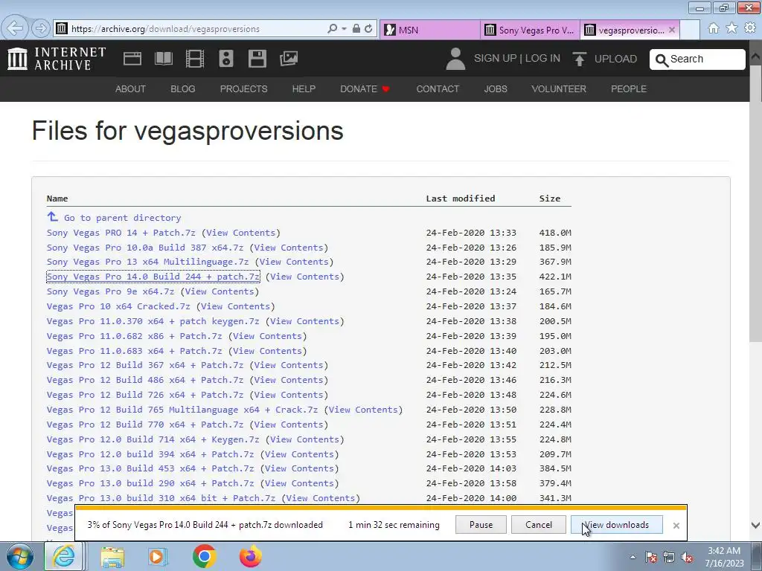The height and width of the screenshot is (571, 762).
Task: Click SIGN UP link
Action: (495, 58)
